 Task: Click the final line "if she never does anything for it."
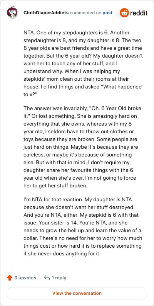coord(62,254)
